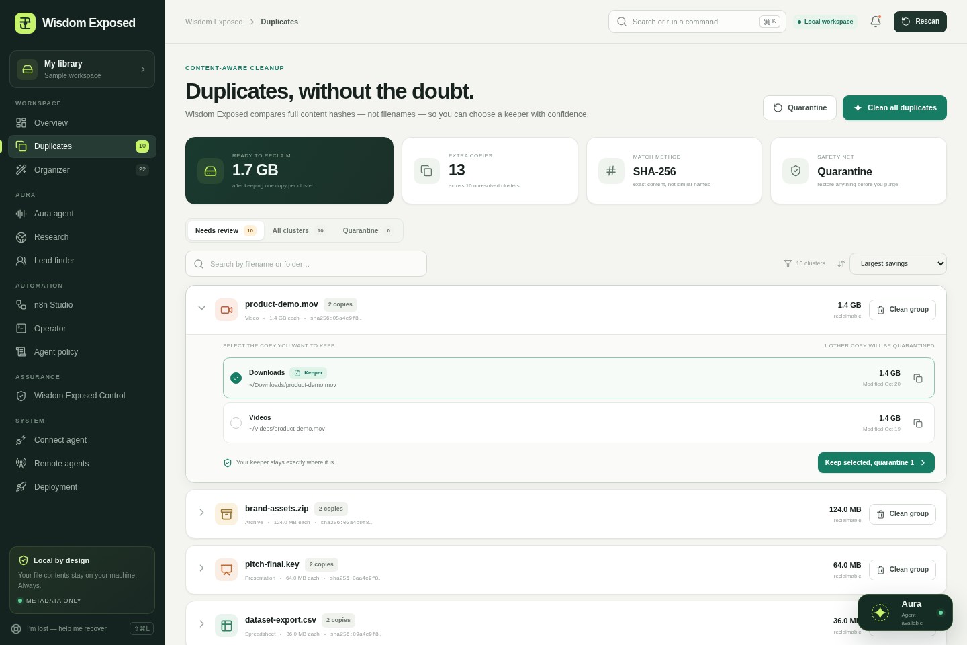Screen dimensions: 967x645
Task: Switch to the Quarantine tab
Action: click(368, 230)
